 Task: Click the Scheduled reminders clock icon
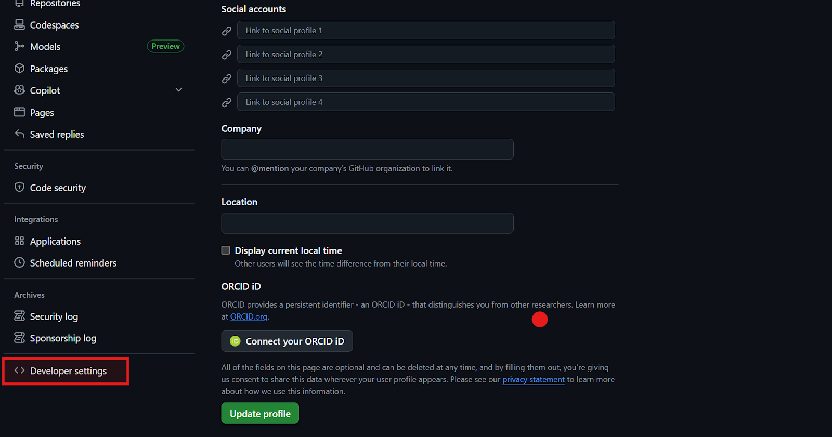[x=19, y=263]
